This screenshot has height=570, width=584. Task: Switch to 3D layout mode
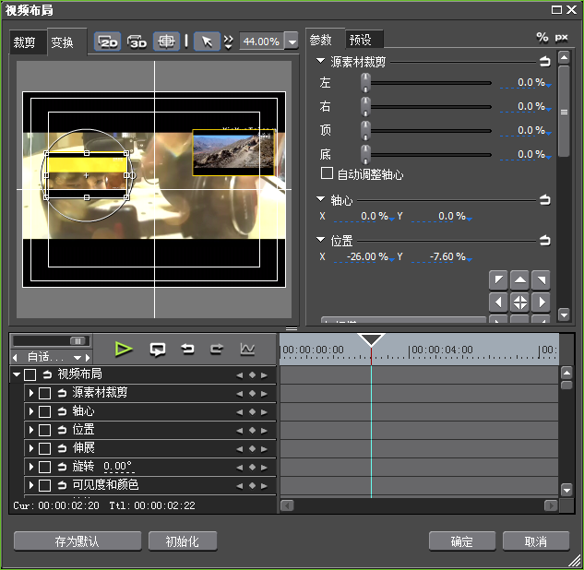click(137, 42)
